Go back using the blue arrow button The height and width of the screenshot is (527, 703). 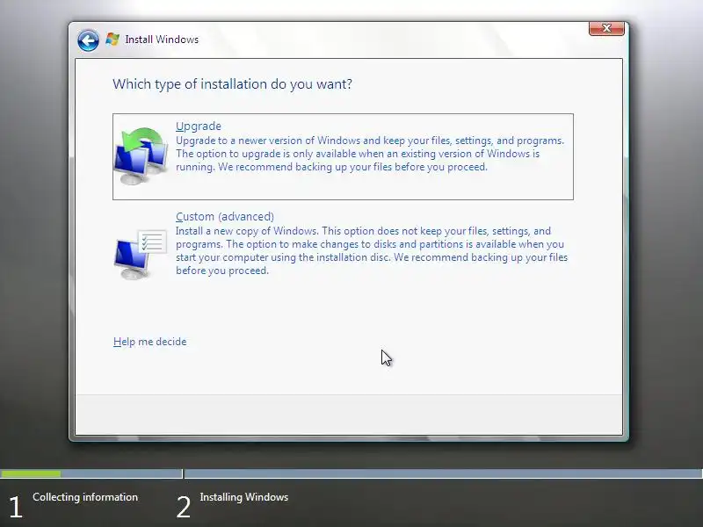click(x=88, y=40)
